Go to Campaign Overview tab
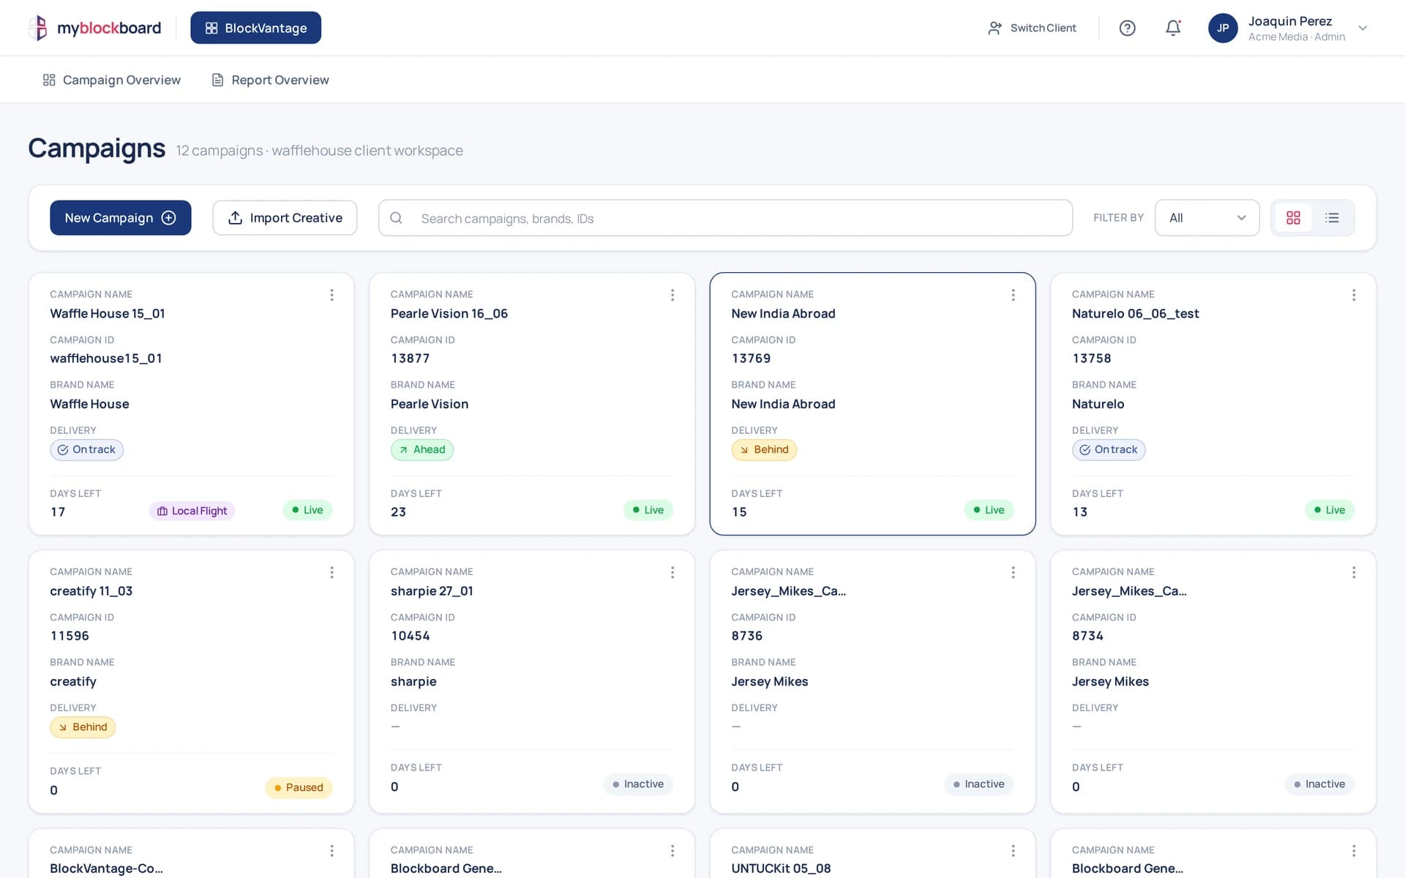 point(111,80)
